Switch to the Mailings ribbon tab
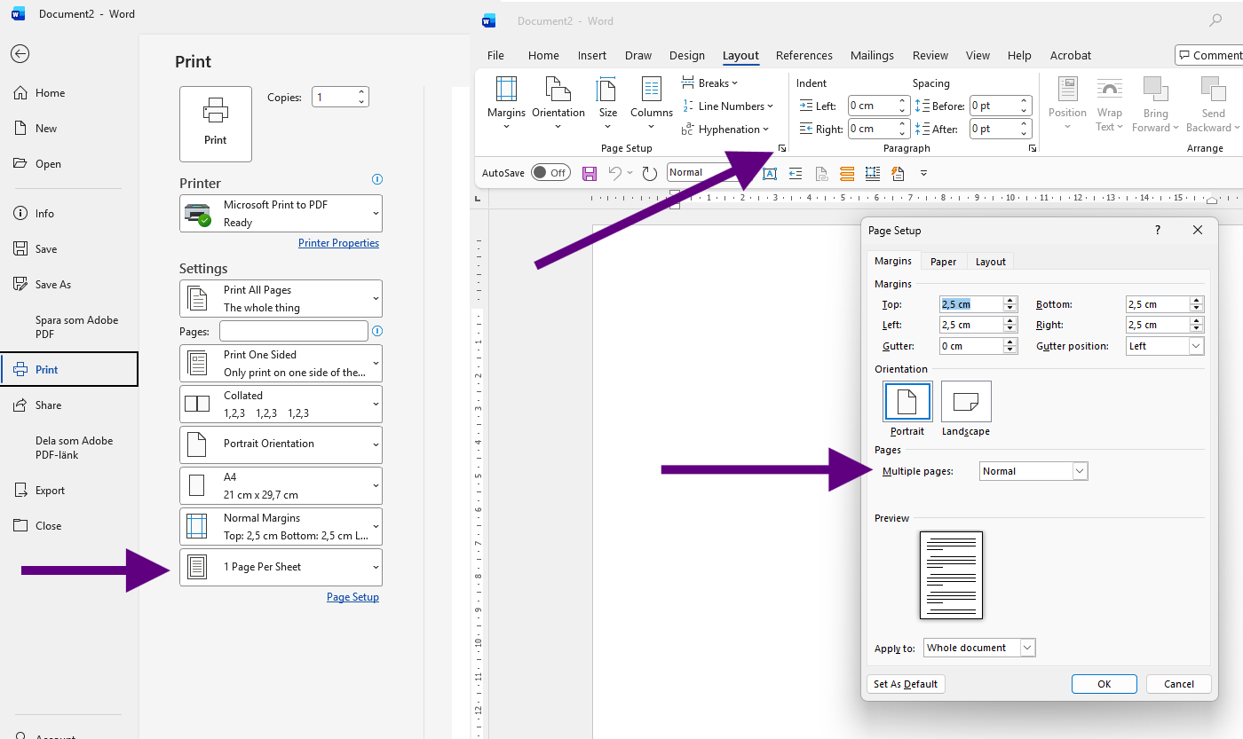1243x739 pixels. (x=872, y=56)
